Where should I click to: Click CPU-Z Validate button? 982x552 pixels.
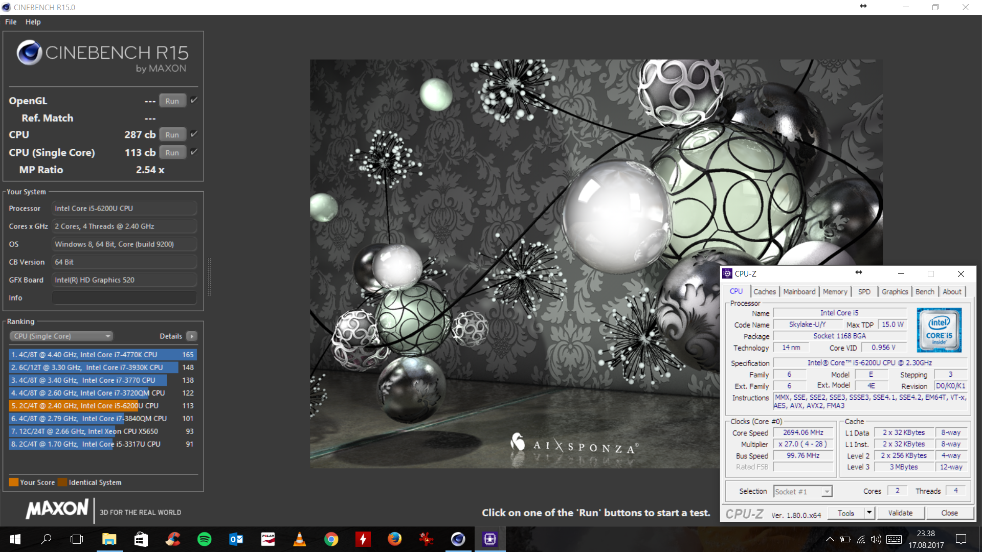point(900,513)
